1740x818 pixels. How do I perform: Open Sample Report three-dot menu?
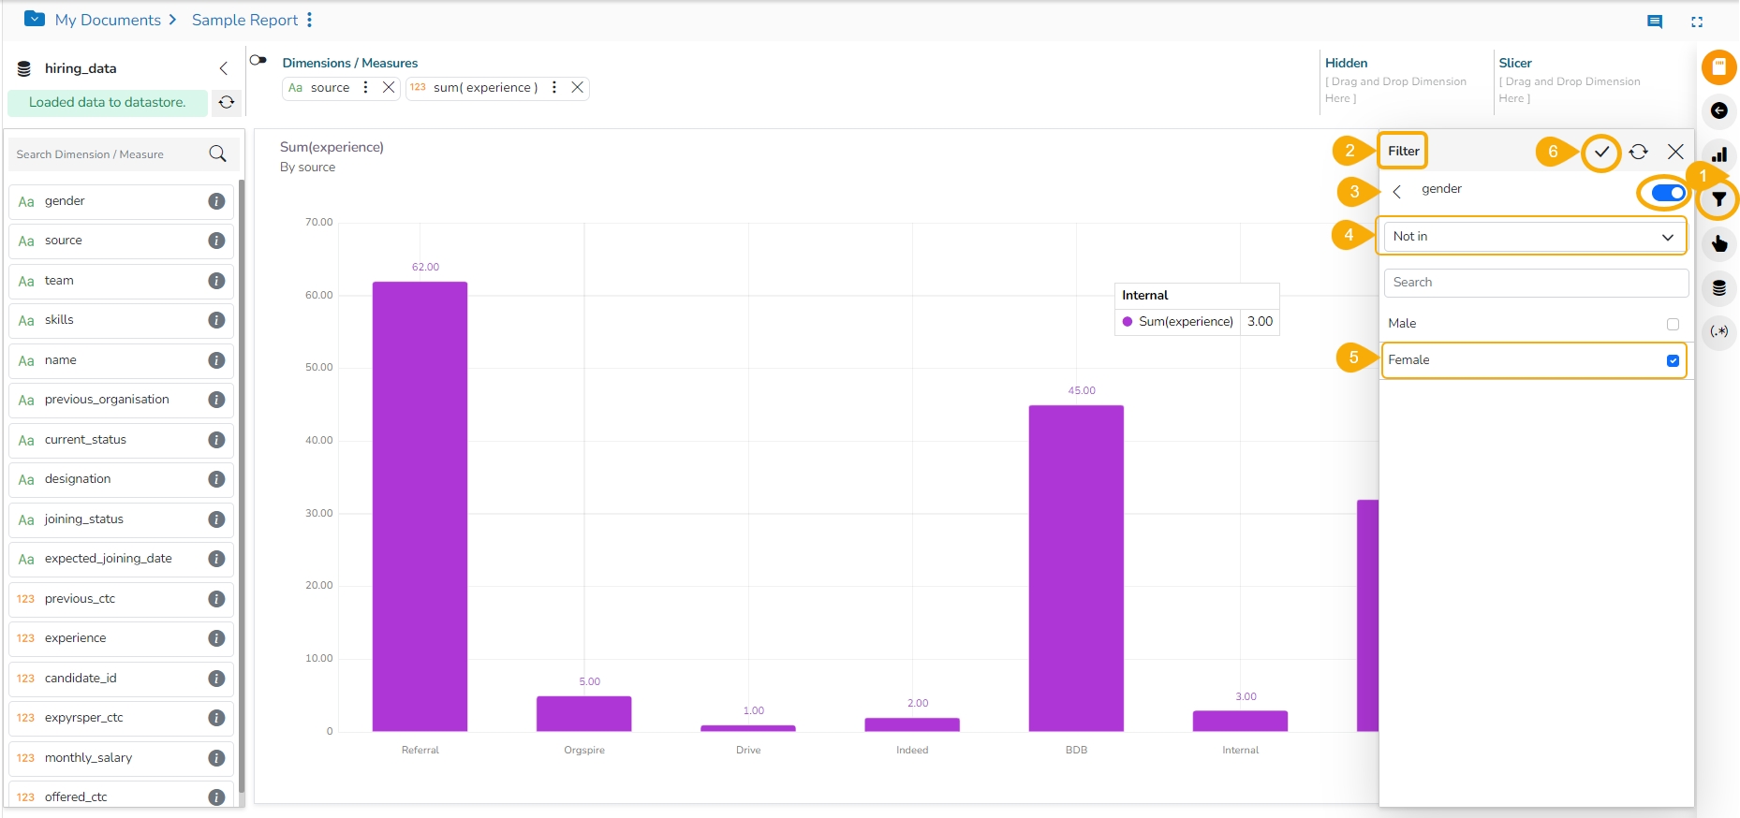pyautogui.click(x=309, y=20)
